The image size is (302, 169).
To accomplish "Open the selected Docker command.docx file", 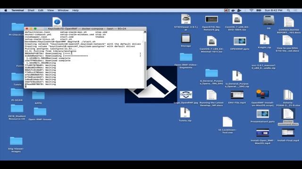I will click(288, 114).
